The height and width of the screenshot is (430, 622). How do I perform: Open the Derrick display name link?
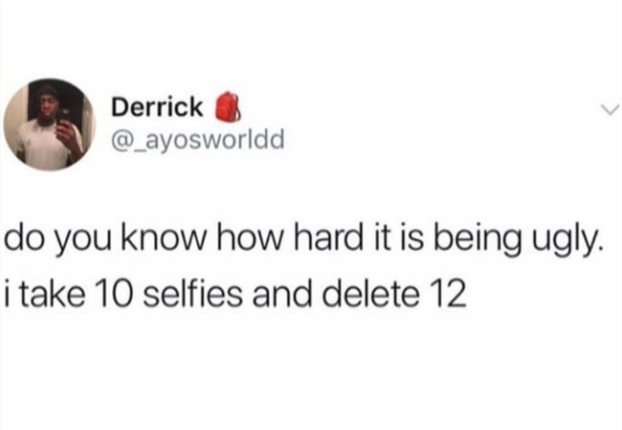click(157, 107)
